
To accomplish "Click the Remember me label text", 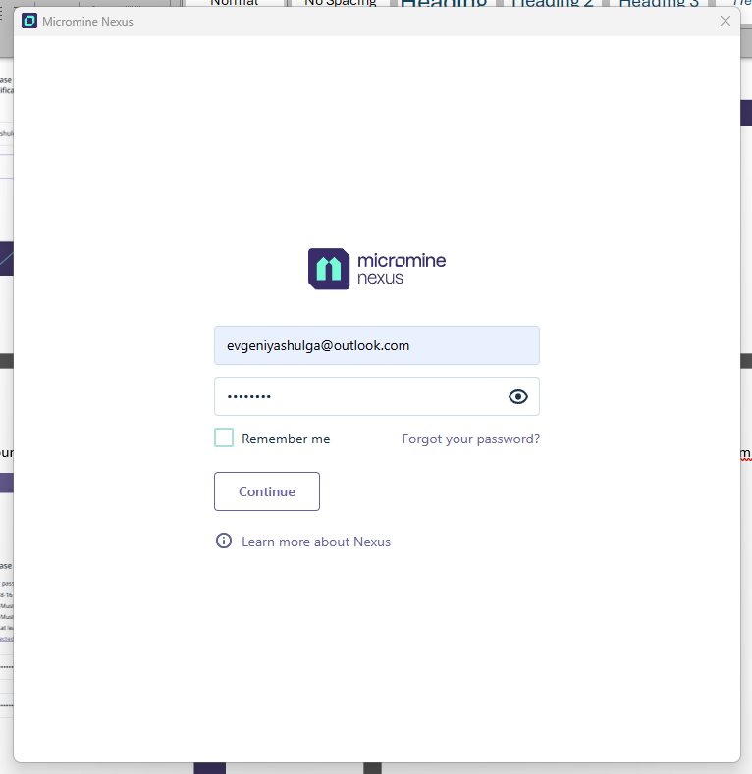I will click(286, 439).
